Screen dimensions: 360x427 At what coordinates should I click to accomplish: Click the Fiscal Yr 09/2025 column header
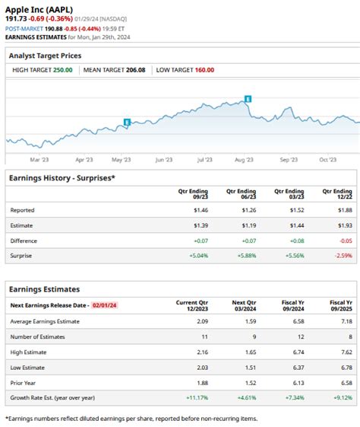[x=341, y=305]
